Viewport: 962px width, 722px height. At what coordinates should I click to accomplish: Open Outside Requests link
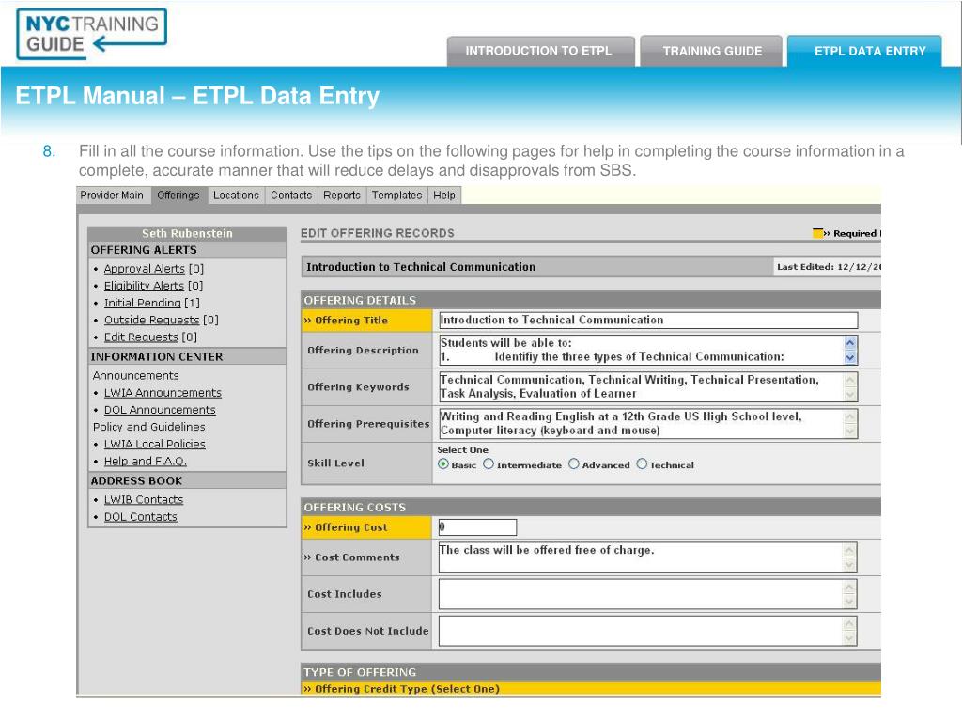(x=151, y=321)
